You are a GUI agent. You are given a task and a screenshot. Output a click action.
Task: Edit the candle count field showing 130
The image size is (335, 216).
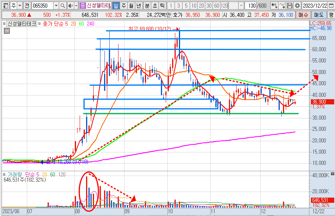point(251,6)
